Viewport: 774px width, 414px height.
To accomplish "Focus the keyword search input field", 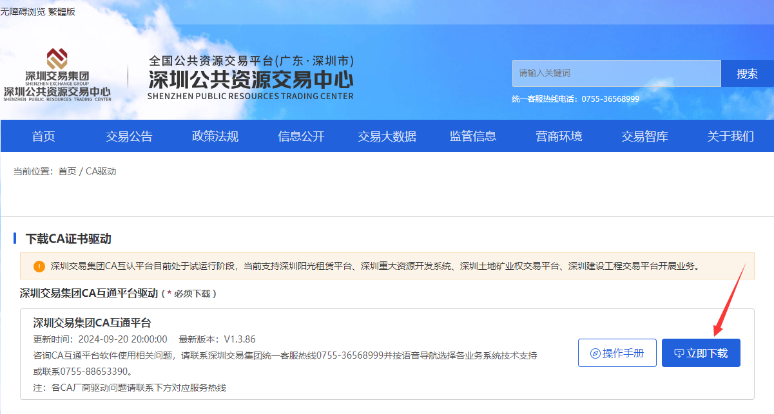I will click(615, 73).
